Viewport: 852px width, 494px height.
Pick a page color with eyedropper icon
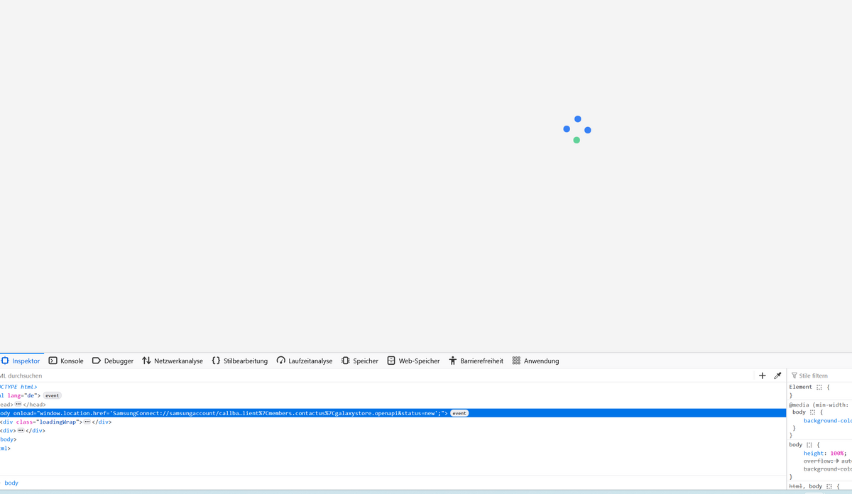click(777, 375)
